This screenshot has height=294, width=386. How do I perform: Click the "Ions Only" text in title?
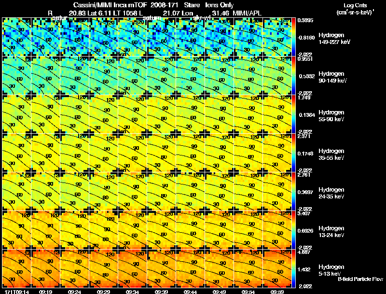click(x=219, y=5)
